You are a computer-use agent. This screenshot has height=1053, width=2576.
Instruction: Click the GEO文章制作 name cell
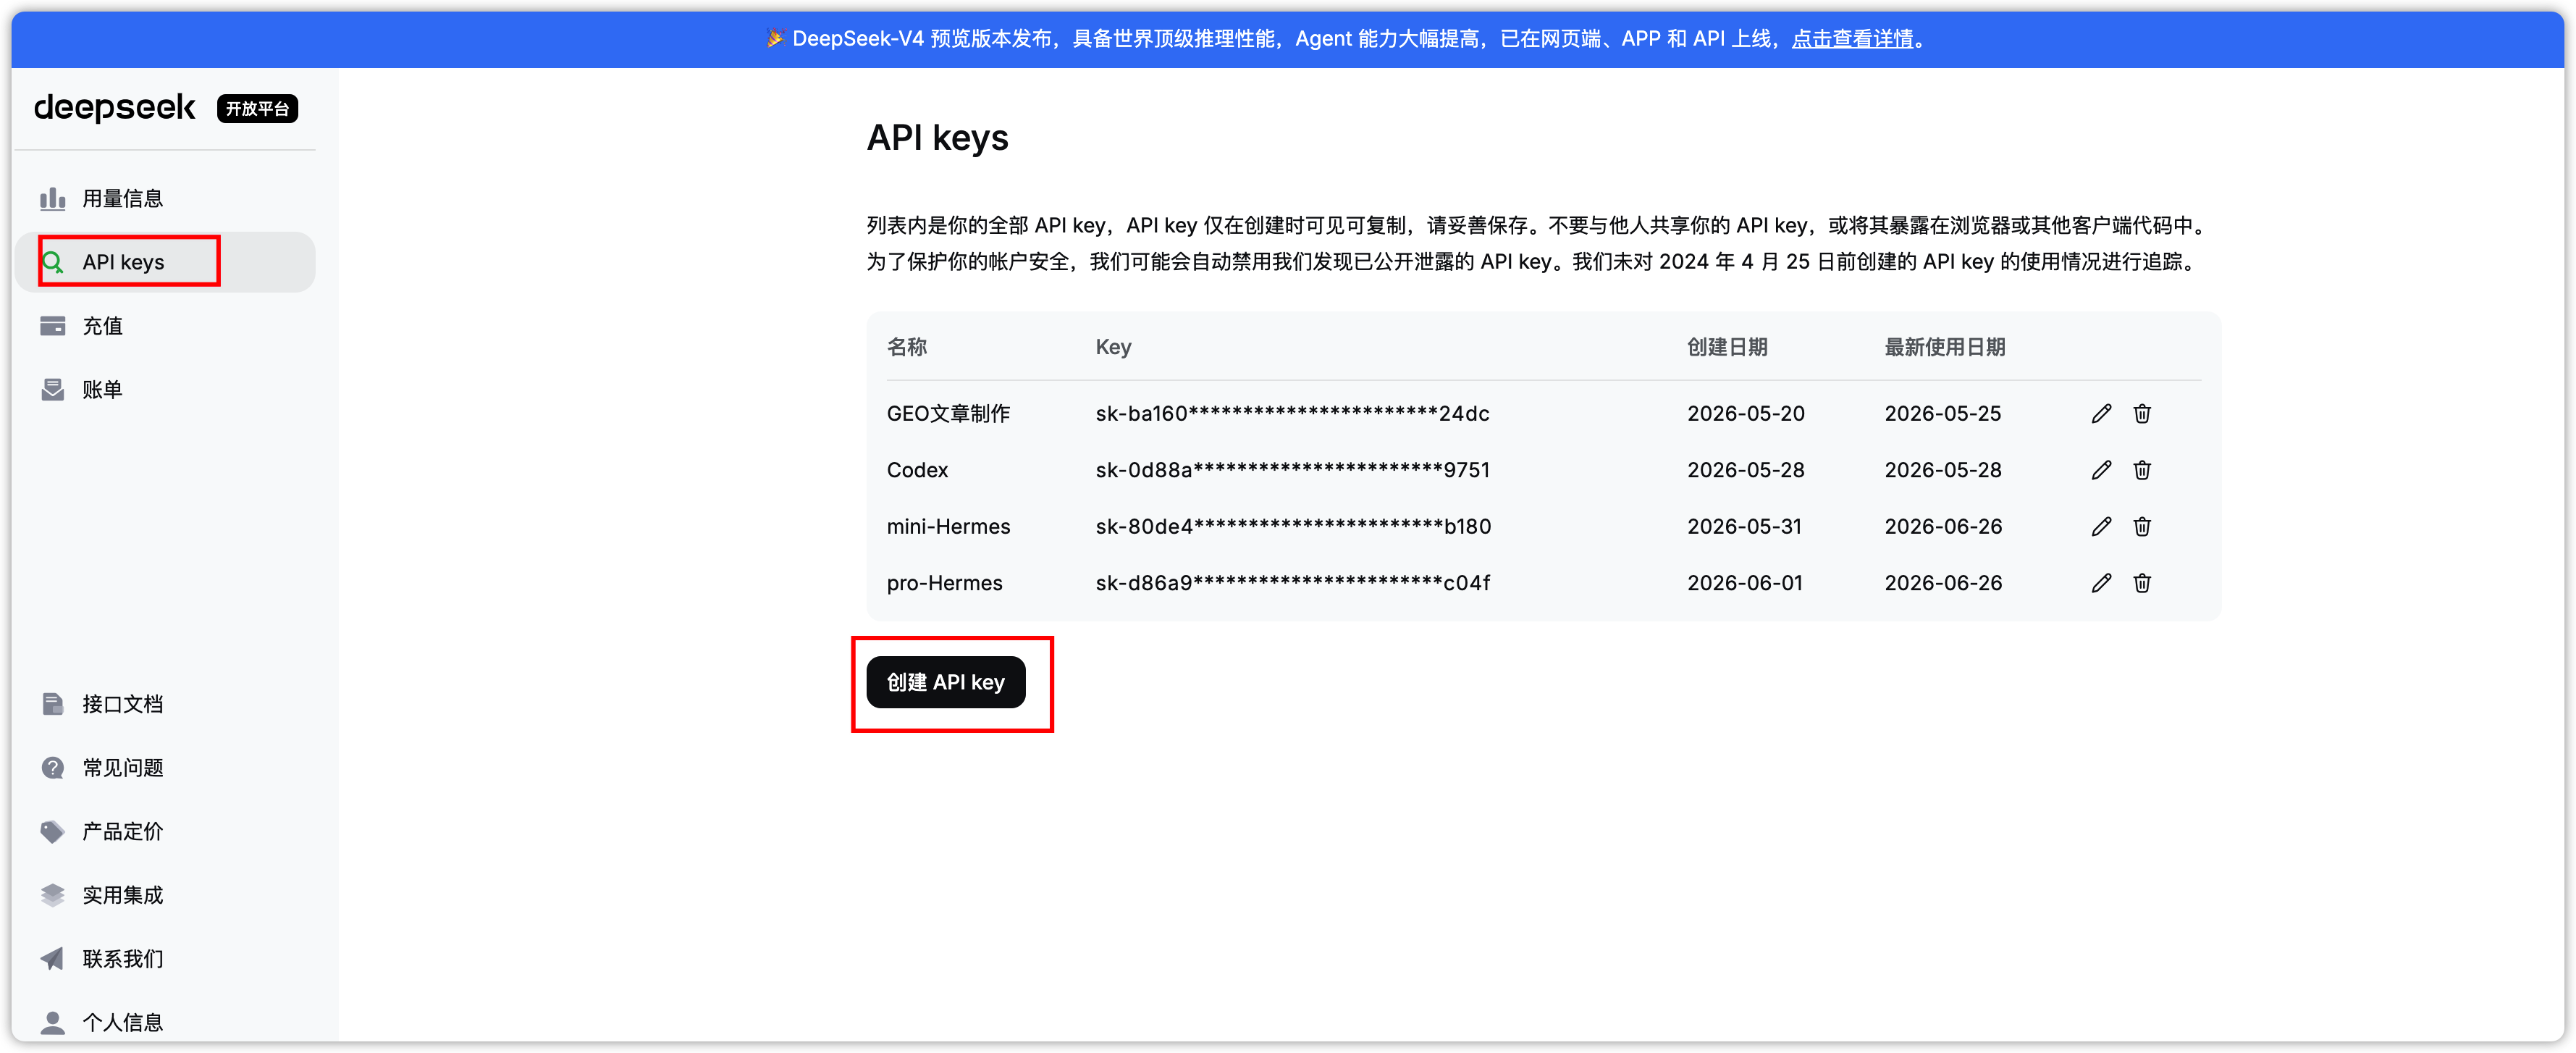[x=948, y=413]
